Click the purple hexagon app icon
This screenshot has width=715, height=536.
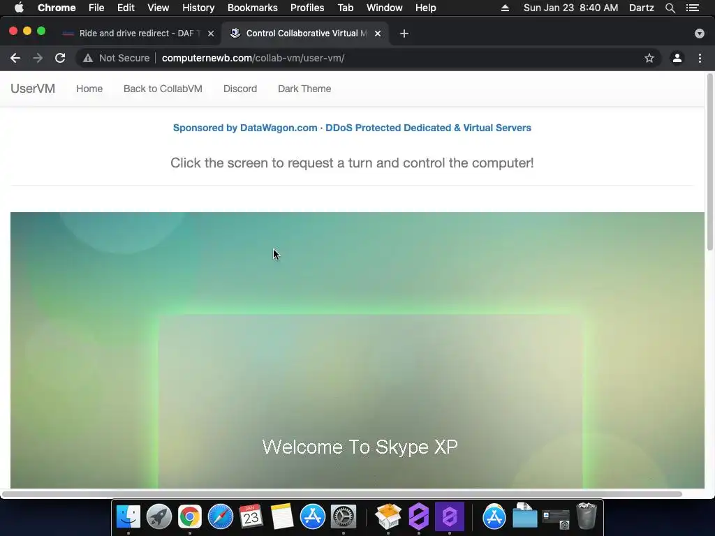click(419, 516)
